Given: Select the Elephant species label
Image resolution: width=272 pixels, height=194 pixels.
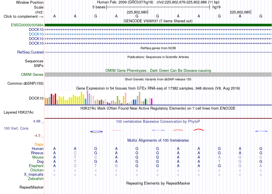Looking at the screenshot, I should [36, 166].
